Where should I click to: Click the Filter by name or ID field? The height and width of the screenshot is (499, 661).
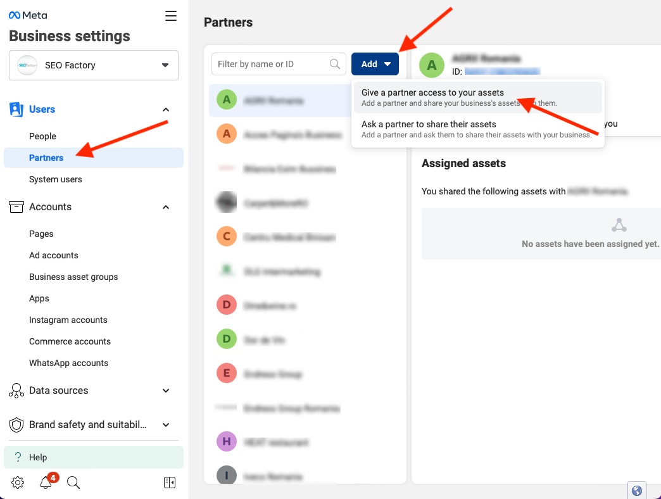pyautogui.click(x=272, y=64)
